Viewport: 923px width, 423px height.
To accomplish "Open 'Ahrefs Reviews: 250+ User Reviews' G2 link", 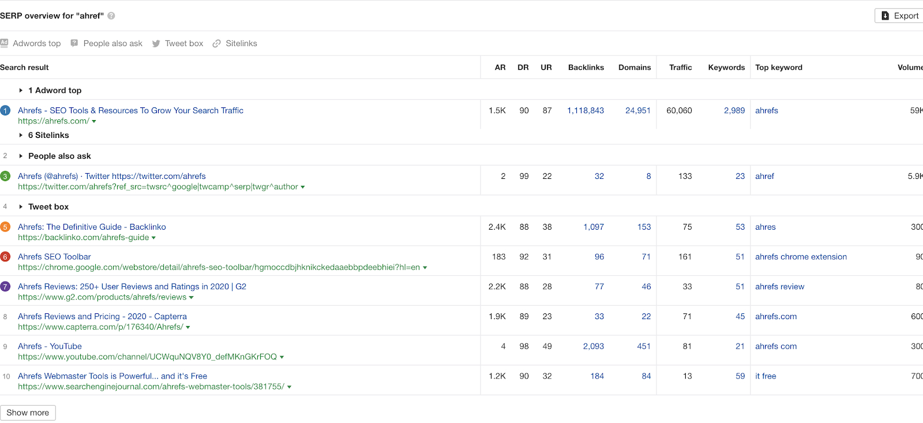I will [x=132, y=286].
